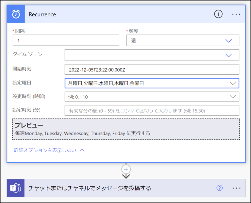This screenshot has width=251, height=203.
Task: Click the Recurrence card title text
Action: 42,14
